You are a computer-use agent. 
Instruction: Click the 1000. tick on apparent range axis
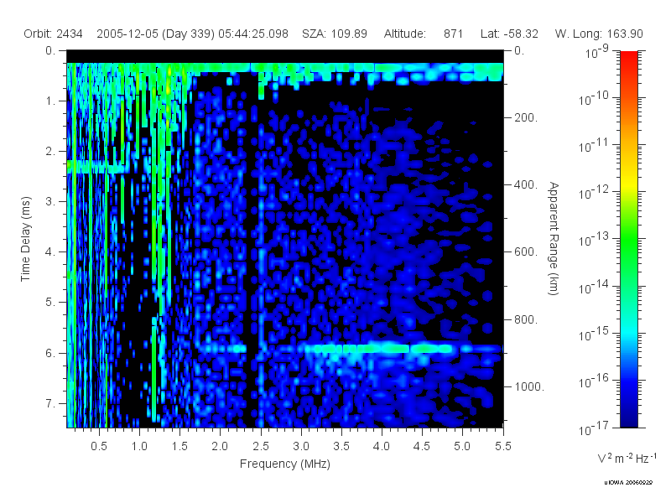click(x=529, y=386)
